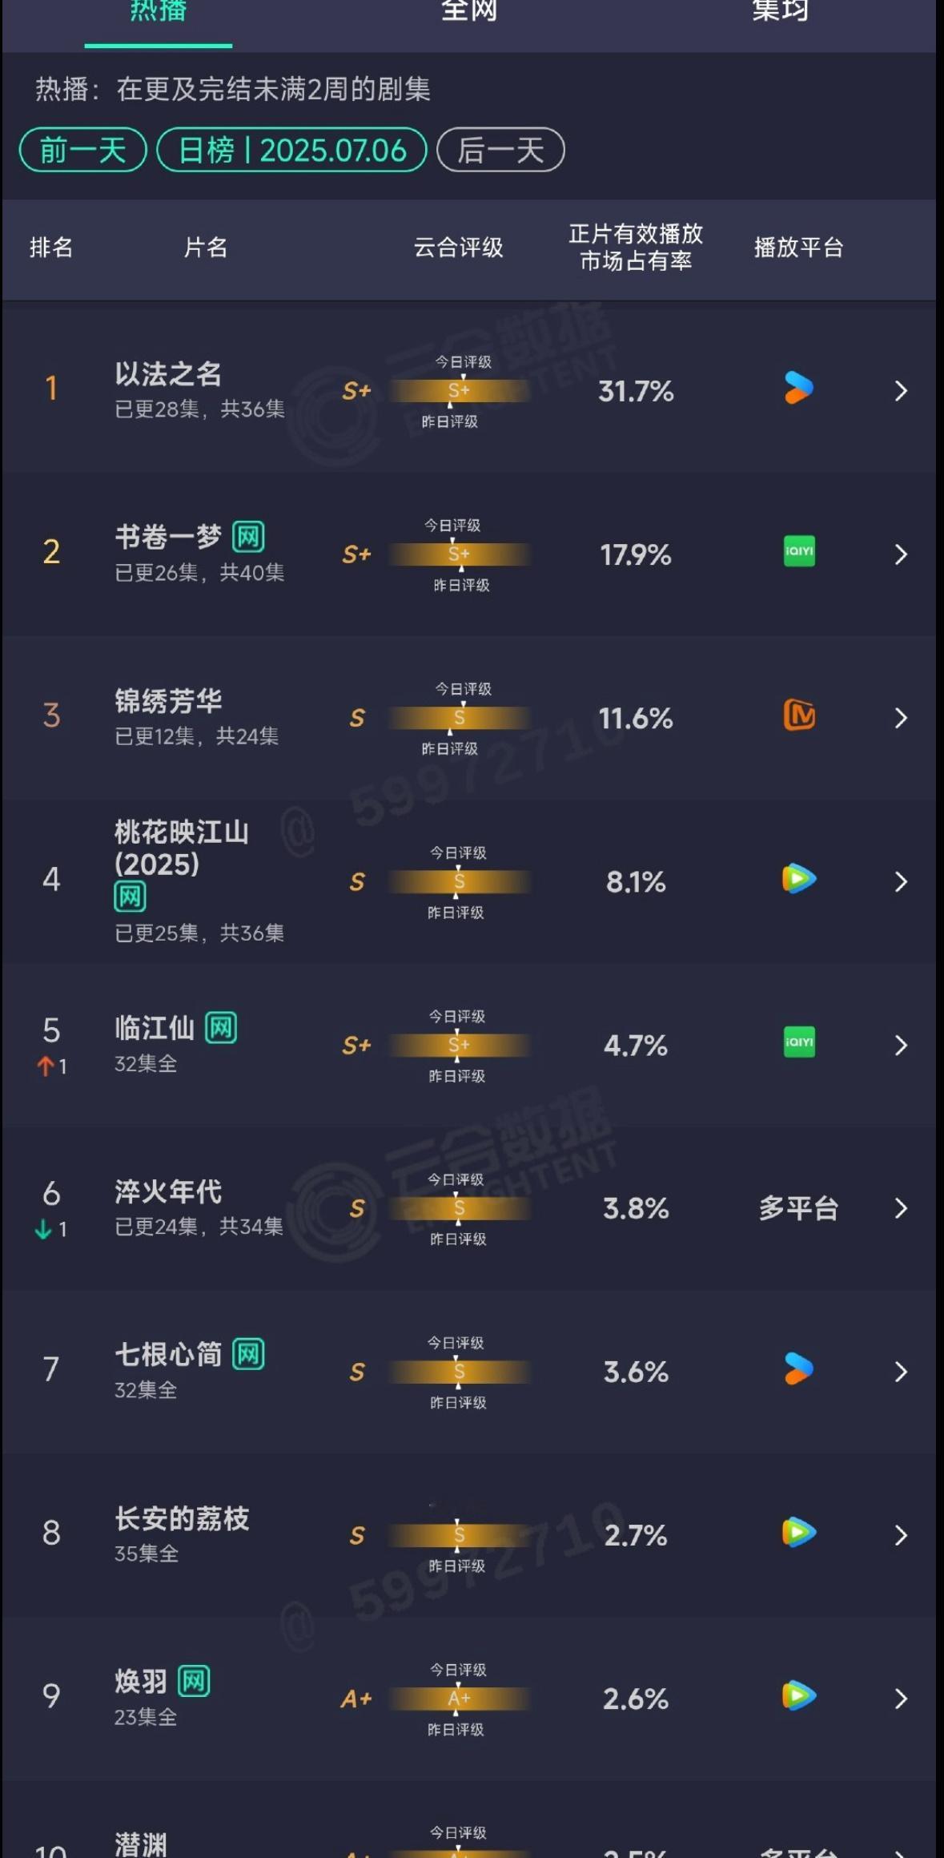Click the 网 badge beside 焕羽
The image size is (944, 1858).
[194, 1681]
